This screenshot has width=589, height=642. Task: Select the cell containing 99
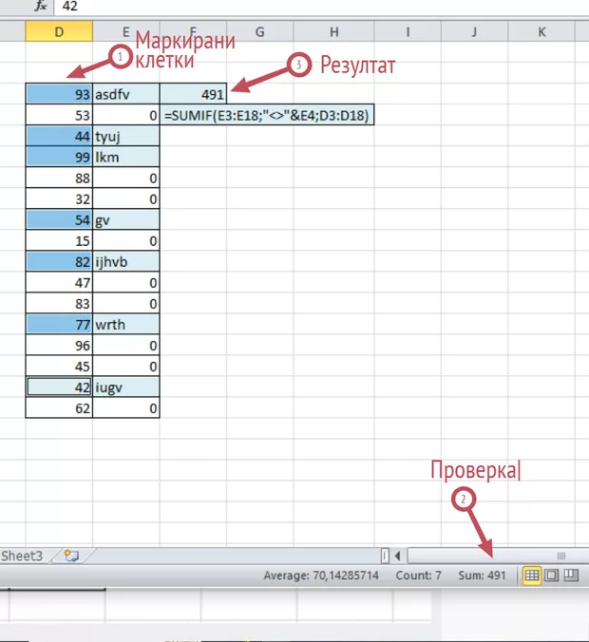(x=59, y=157)
